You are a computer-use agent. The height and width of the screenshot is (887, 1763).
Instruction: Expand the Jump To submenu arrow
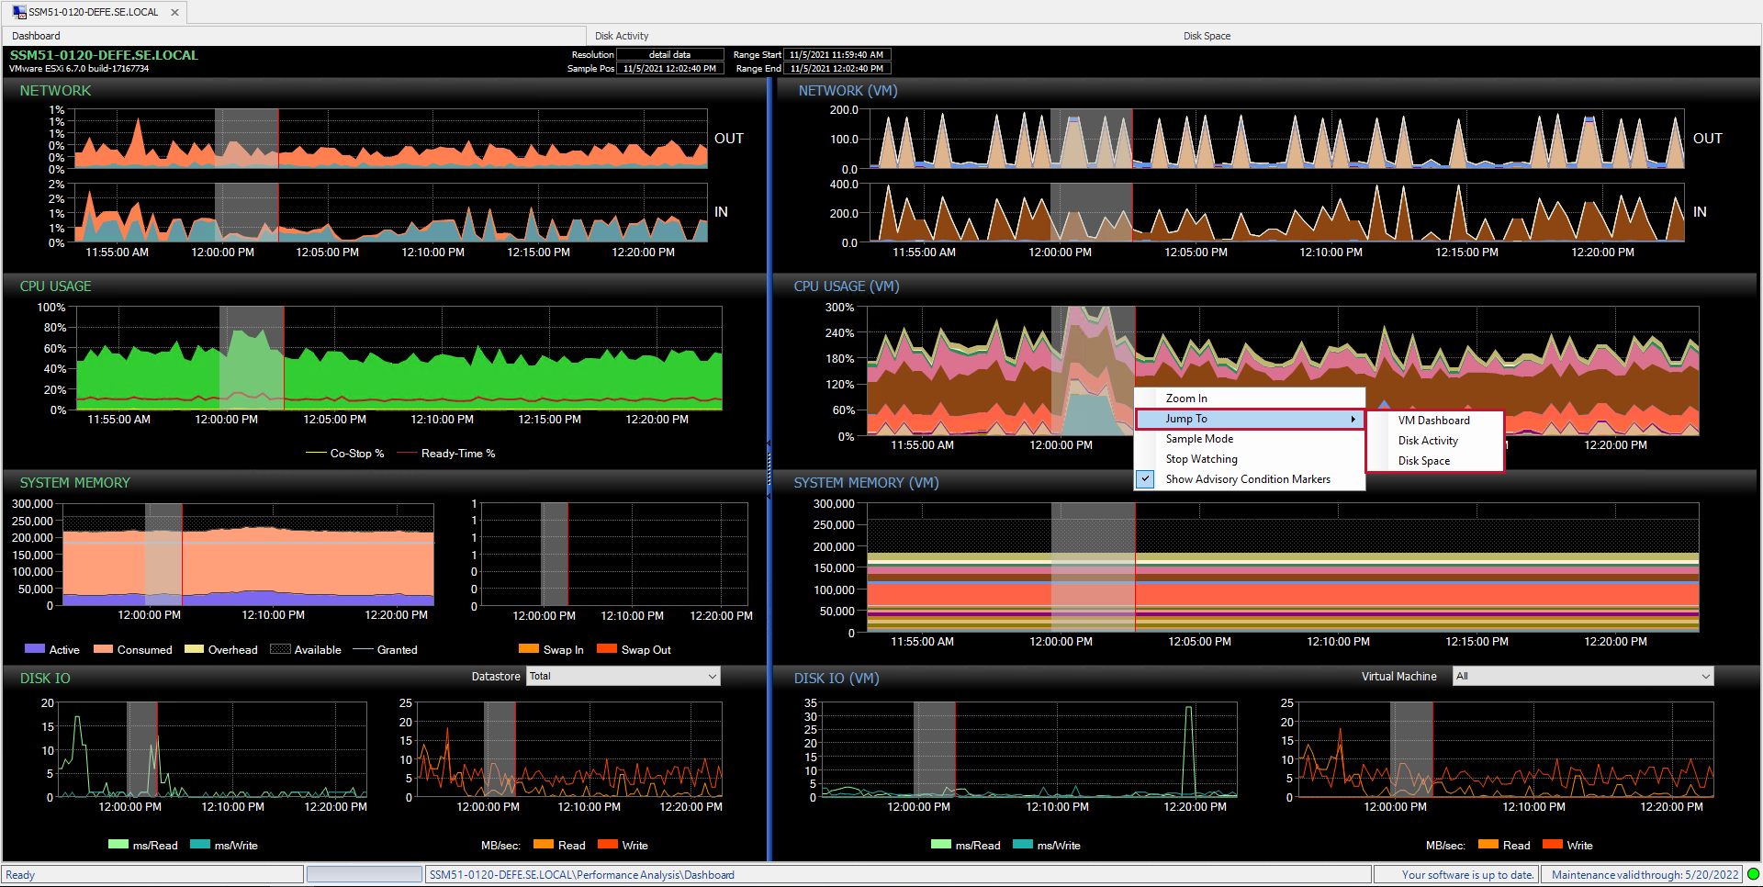[x=1353, y=420]
